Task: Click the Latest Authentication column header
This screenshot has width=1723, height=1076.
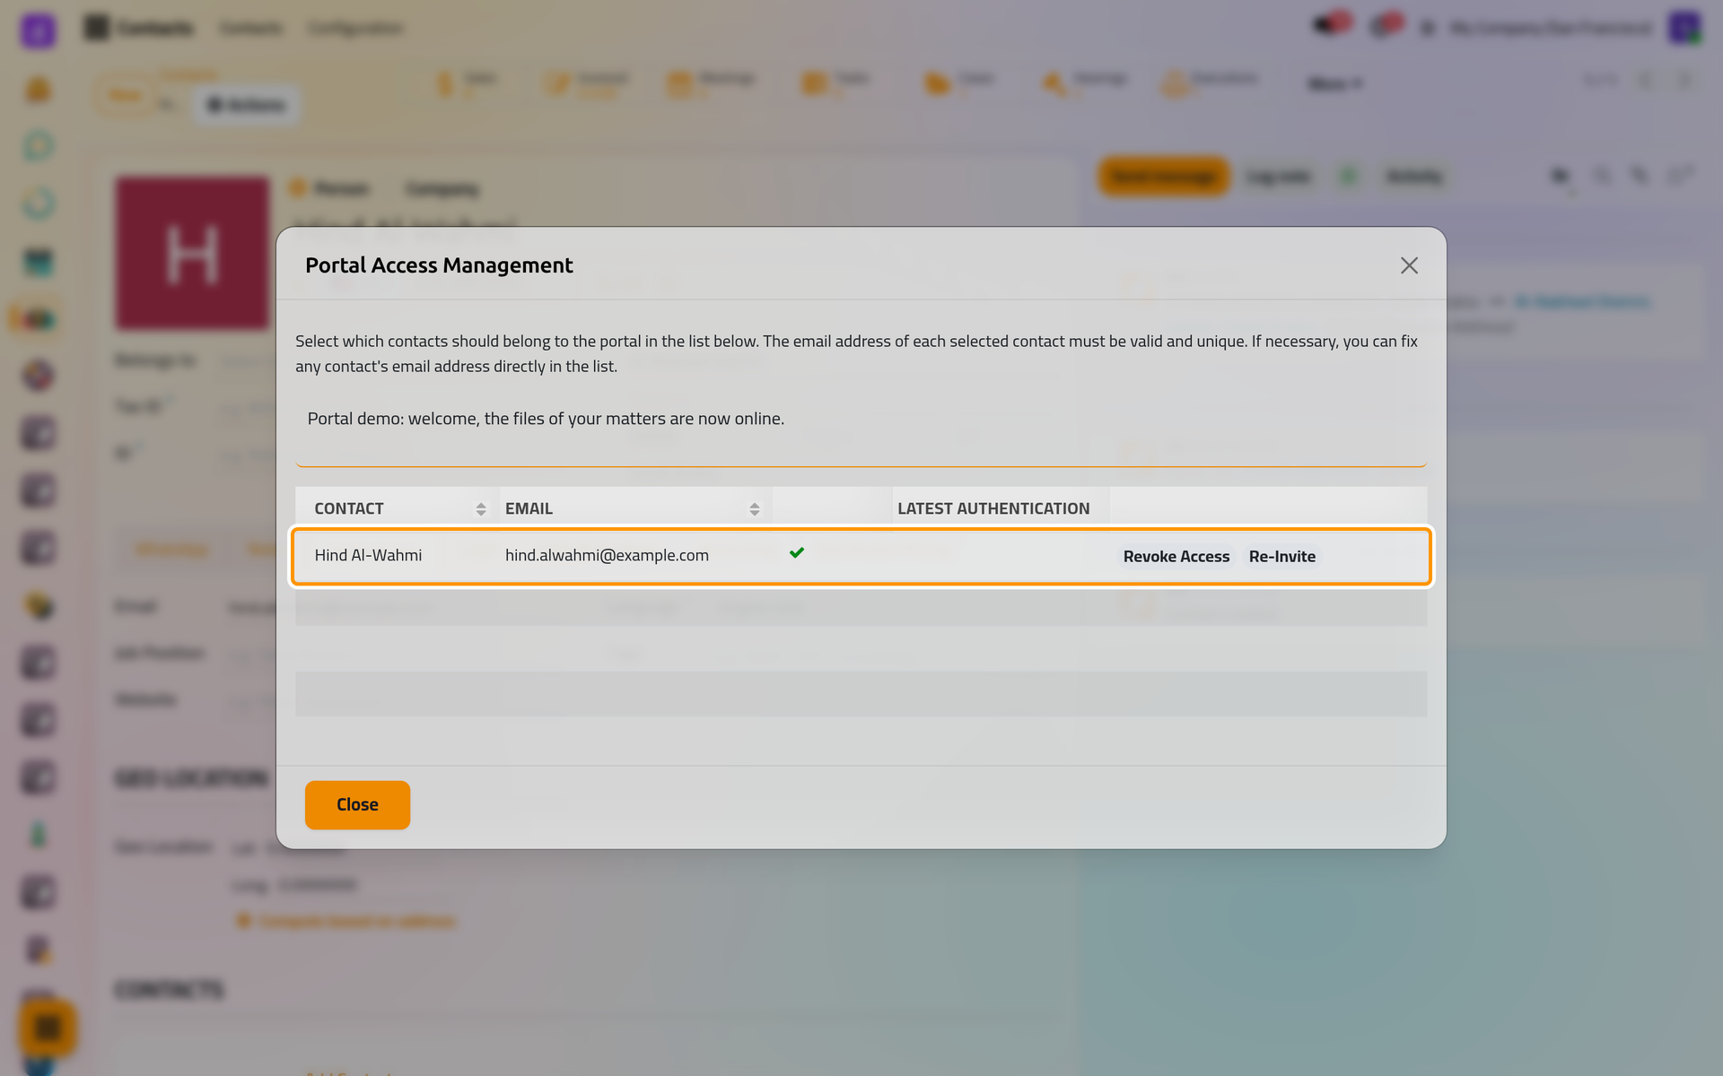Action: click(x=1000, y=508)
